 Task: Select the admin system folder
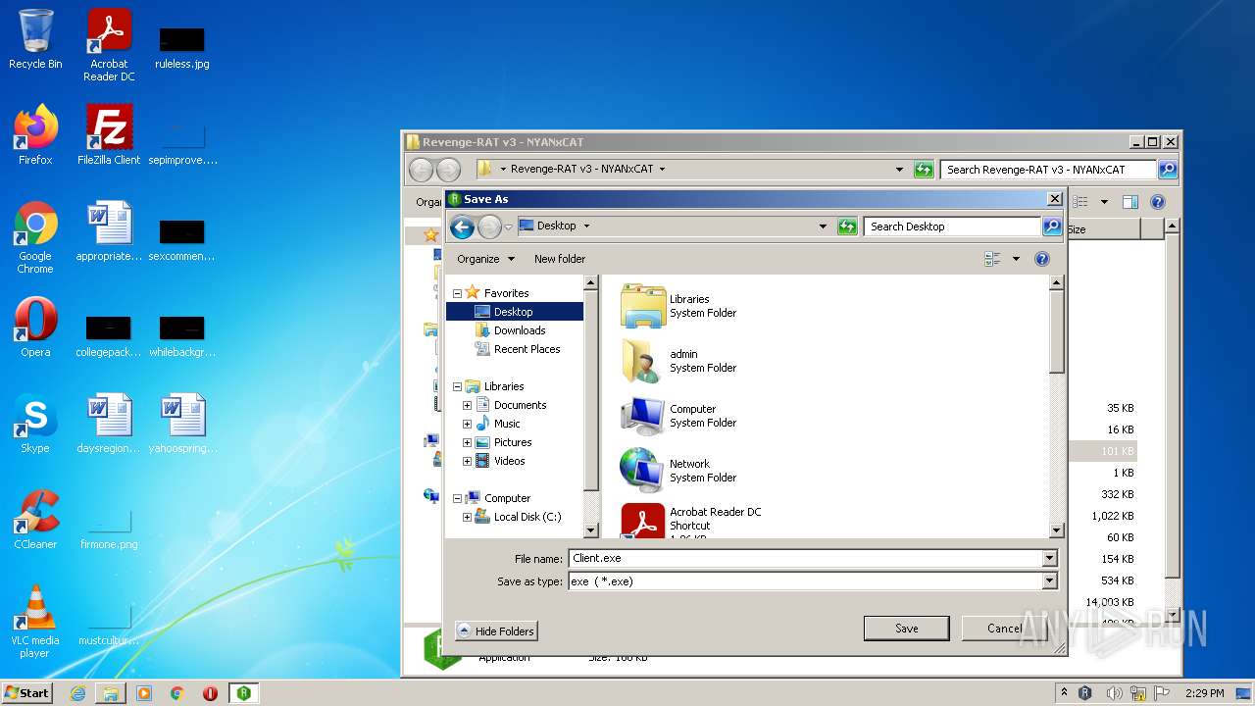(678, 361)
